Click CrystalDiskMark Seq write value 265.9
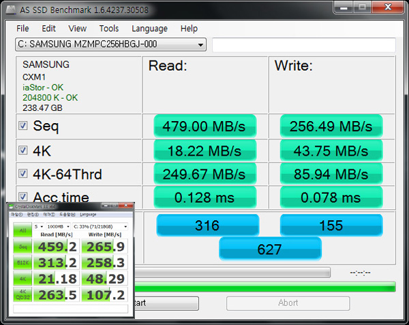The width and height of the screenshot is (409, 325). [x=104, y=246]
